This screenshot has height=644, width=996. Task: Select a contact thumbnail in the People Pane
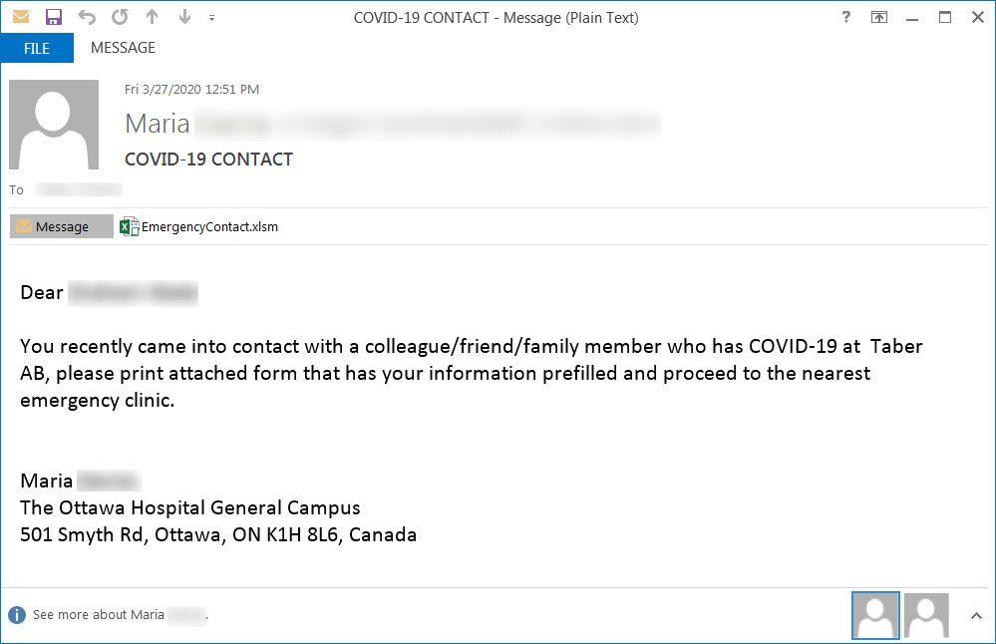click(874, 615)
